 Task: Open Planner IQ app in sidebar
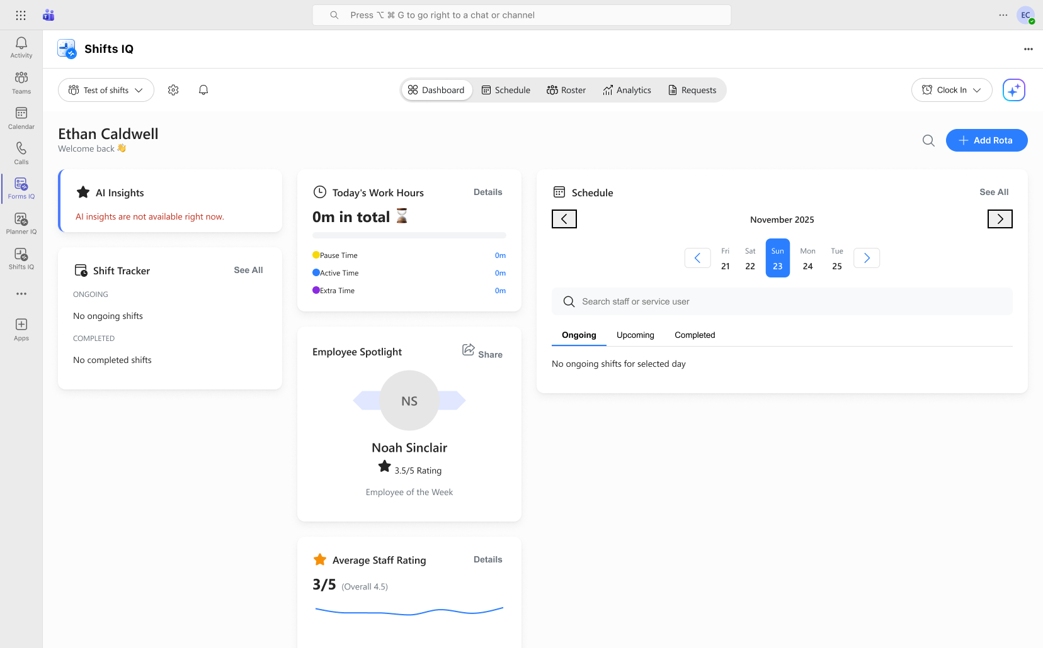(x=21, y=223)
